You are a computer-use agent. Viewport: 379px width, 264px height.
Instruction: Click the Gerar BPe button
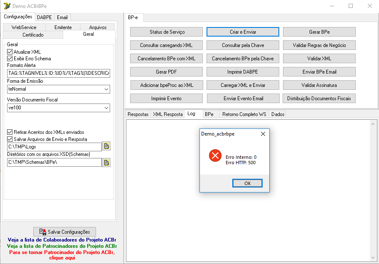pos(319,32)
